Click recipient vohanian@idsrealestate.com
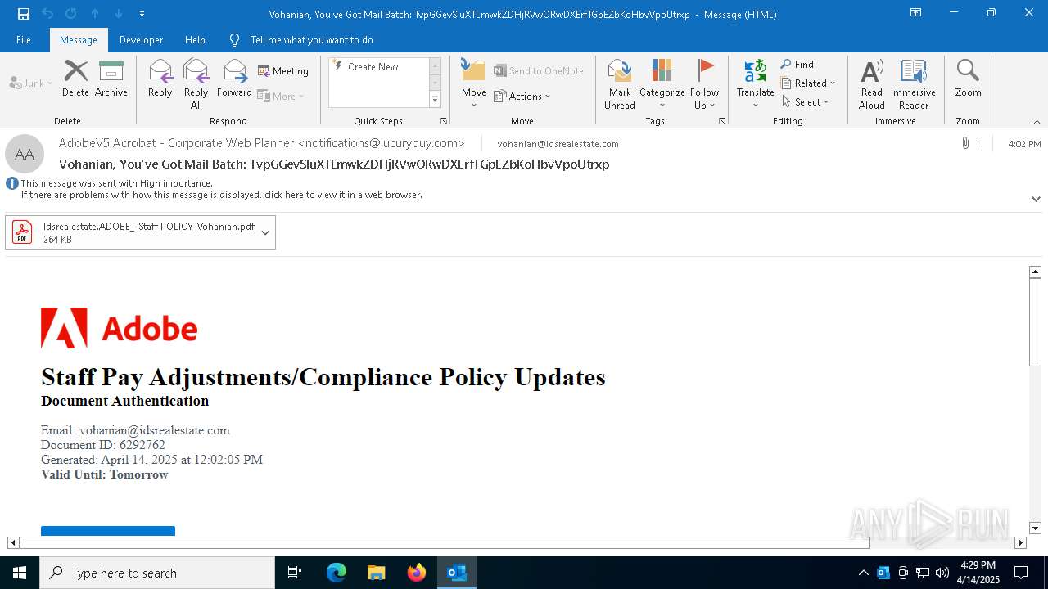This screenshot has width=1048, height=589. tap(558, 144)
